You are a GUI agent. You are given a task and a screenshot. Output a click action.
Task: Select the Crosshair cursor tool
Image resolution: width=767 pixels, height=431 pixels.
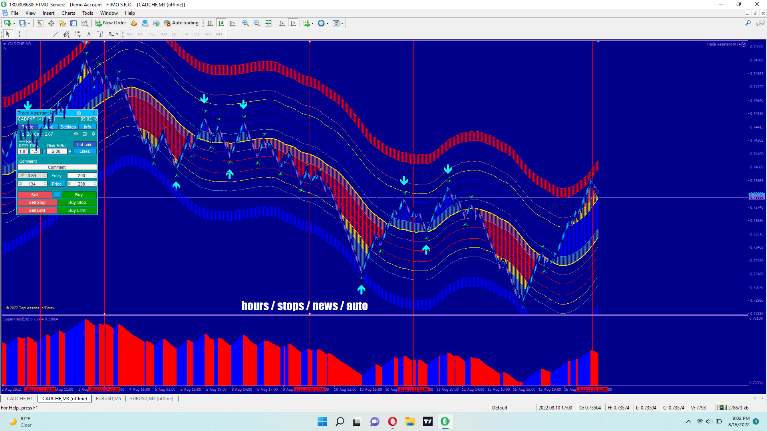[x=19, y=34]
